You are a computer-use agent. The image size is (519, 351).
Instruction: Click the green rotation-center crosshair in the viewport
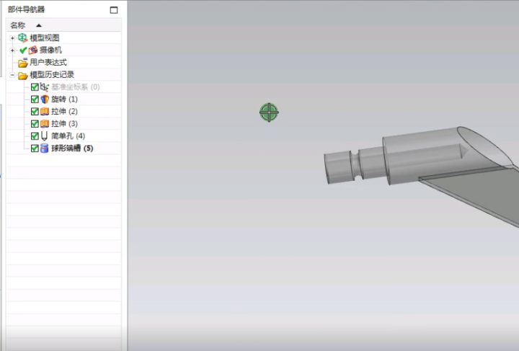(269, 112)
